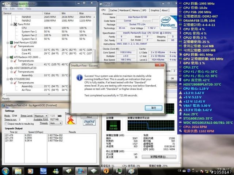The height and width of the screenshot is (175, 234).
Task: Click the Intel Pentium logo in CPU-Z
Action: click(x=168, y=23)
